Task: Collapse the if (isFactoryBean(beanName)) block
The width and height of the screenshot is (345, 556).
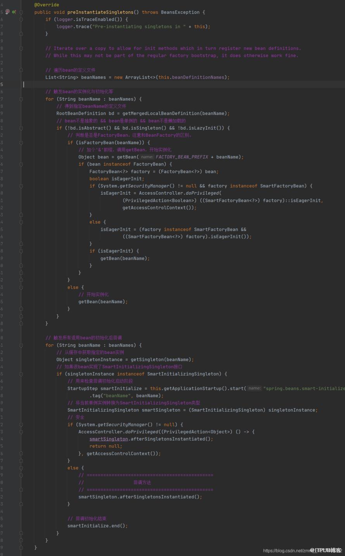Action: coord(21,143)
